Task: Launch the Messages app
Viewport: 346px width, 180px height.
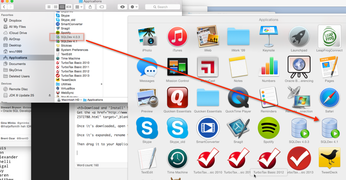Action: tap(147, 67)
